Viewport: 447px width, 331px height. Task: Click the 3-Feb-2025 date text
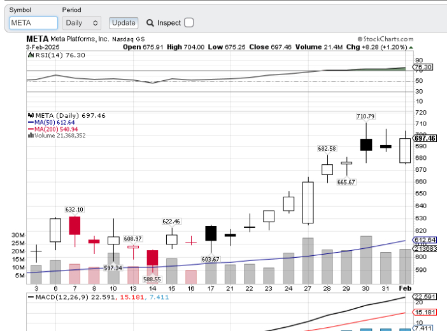click(x=43, y=47)
